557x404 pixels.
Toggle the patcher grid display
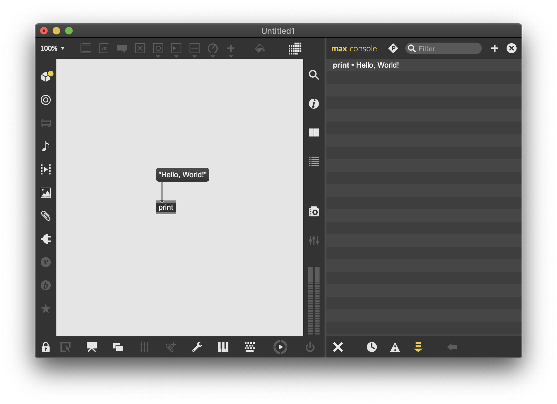click(144, 347)
